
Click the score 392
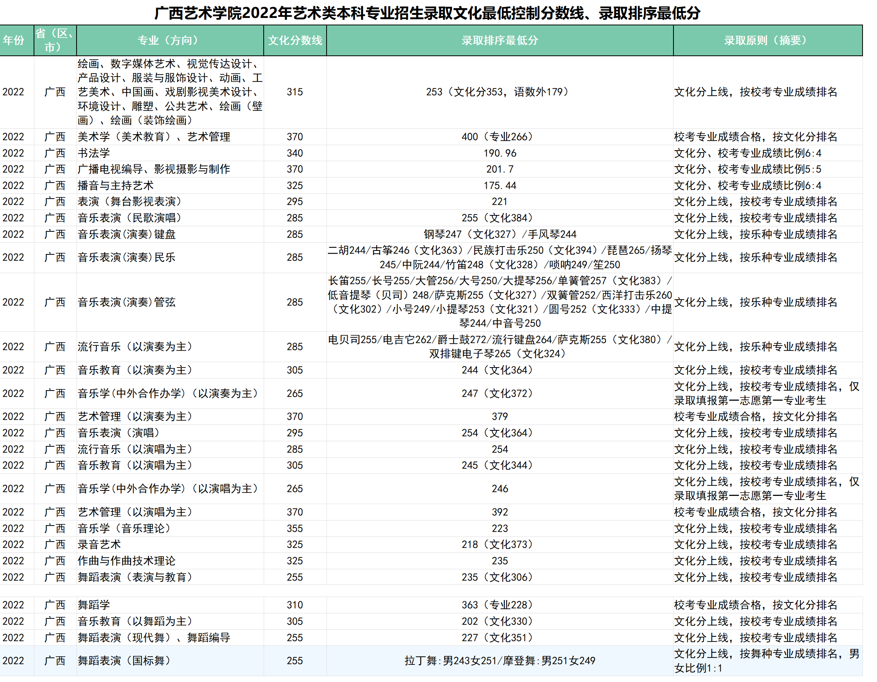[x=500, y=512]
